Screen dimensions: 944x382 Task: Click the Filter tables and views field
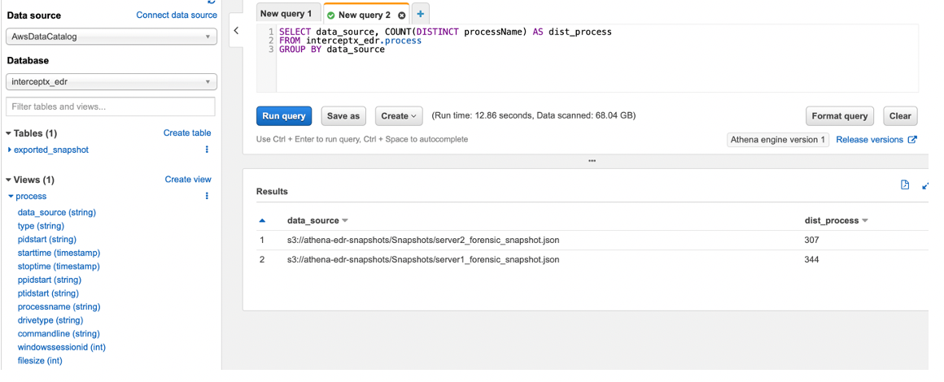click(x=111, y=106)
